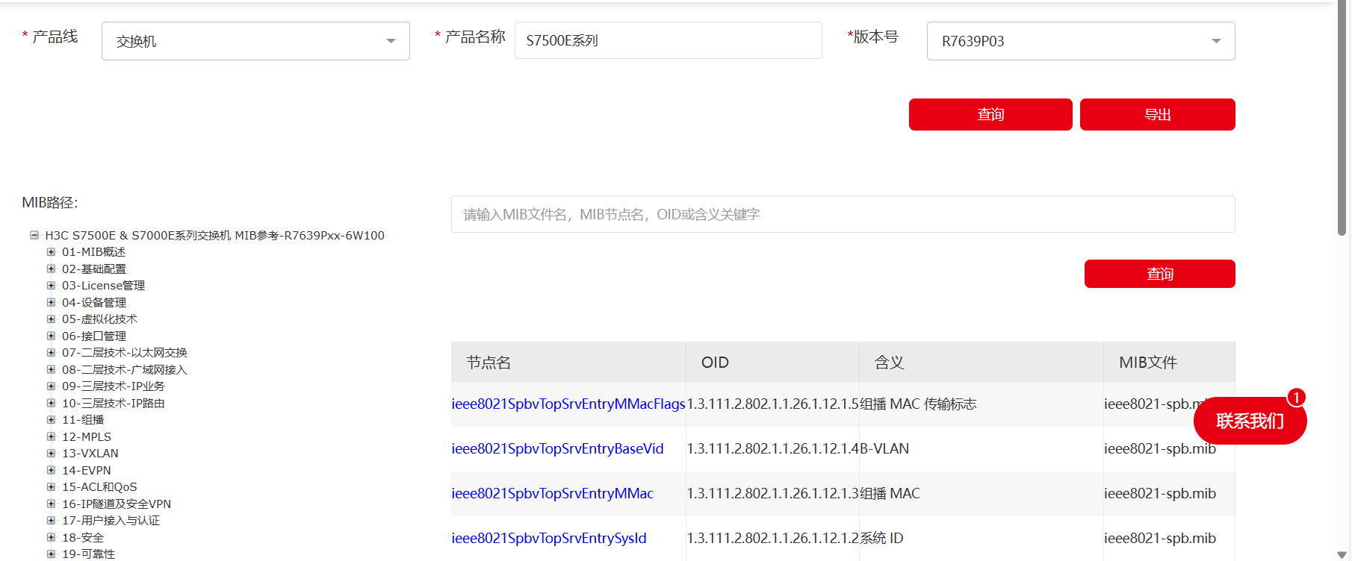Click OID cell 1.3.111.2.802.1.1.26.1.12.1.4
Image resolution: width=1352 pixels, height=561 pixels.
(773, 448)
